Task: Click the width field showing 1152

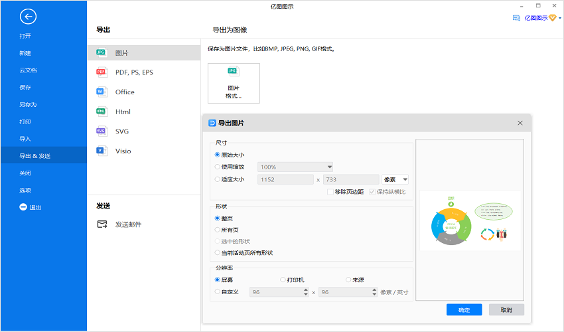Action: pyautogui.click(x=285, y=179)
